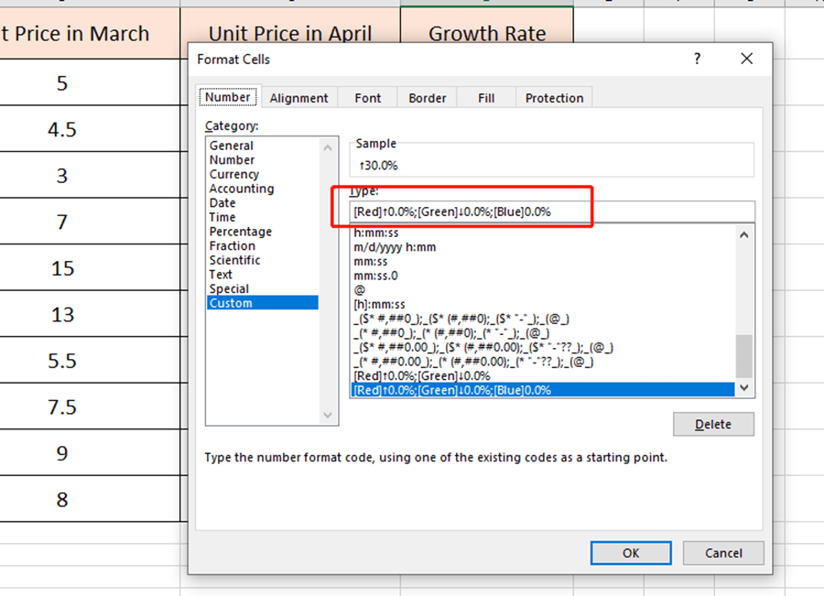The image size is (824, 596).
Task: Switch to the Number tab
Action: pyautogui.click(x=228, y=97)
